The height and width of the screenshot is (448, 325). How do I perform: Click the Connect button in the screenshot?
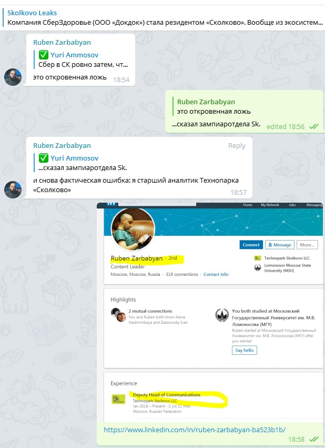[x=251, y=245]
